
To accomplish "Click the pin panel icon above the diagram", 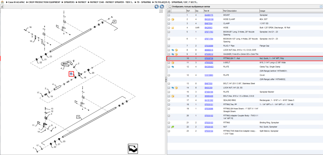I will [2, 6].
